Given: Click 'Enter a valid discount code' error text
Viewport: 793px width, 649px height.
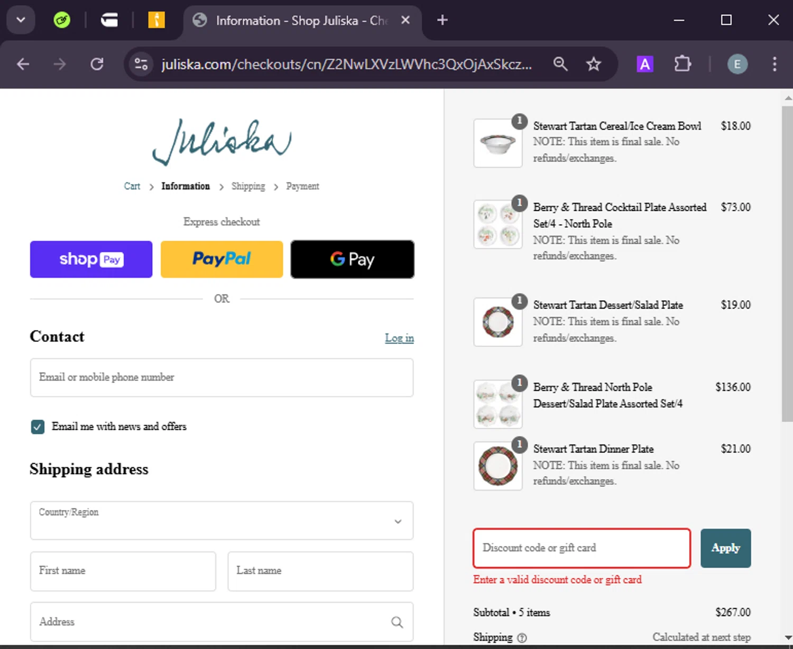Looking at the screenshot, I should tap(557, 580).
